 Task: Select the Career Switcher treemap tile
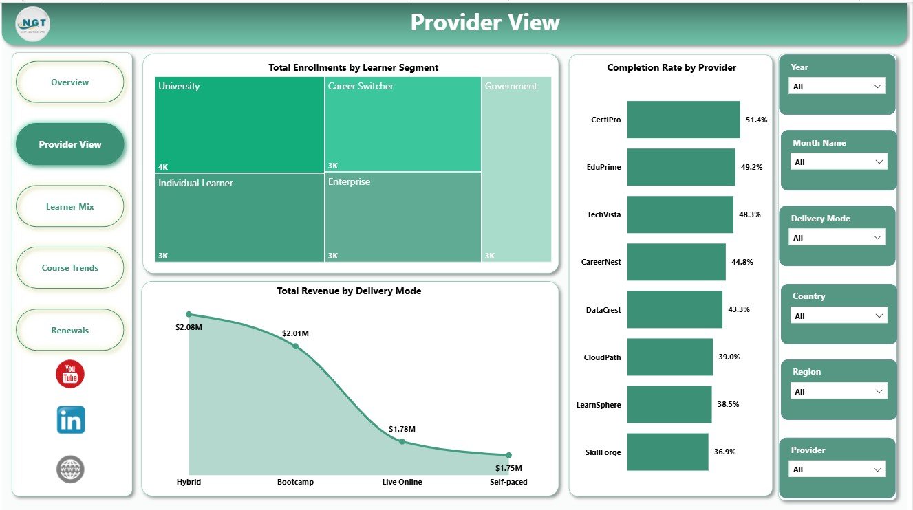(x=403, y=124)
